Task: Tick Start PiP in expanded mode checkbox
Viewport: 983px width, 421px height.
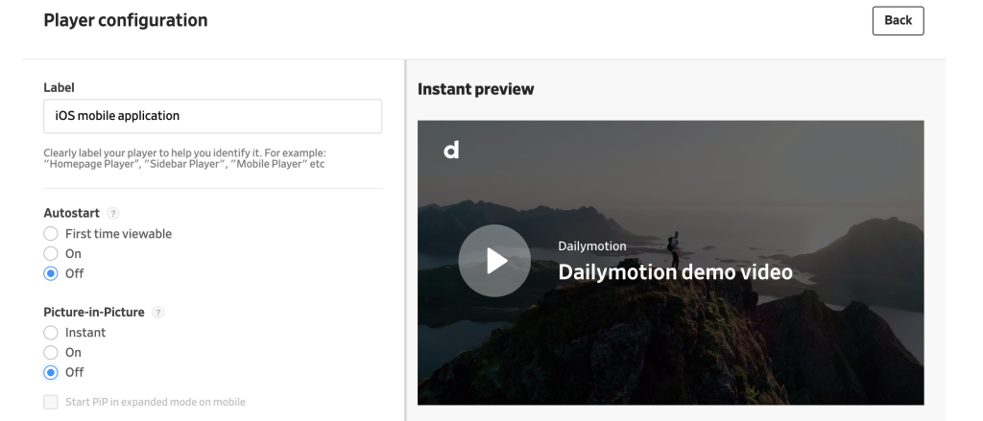Action: pyautogui.click(x=51, y=402)
